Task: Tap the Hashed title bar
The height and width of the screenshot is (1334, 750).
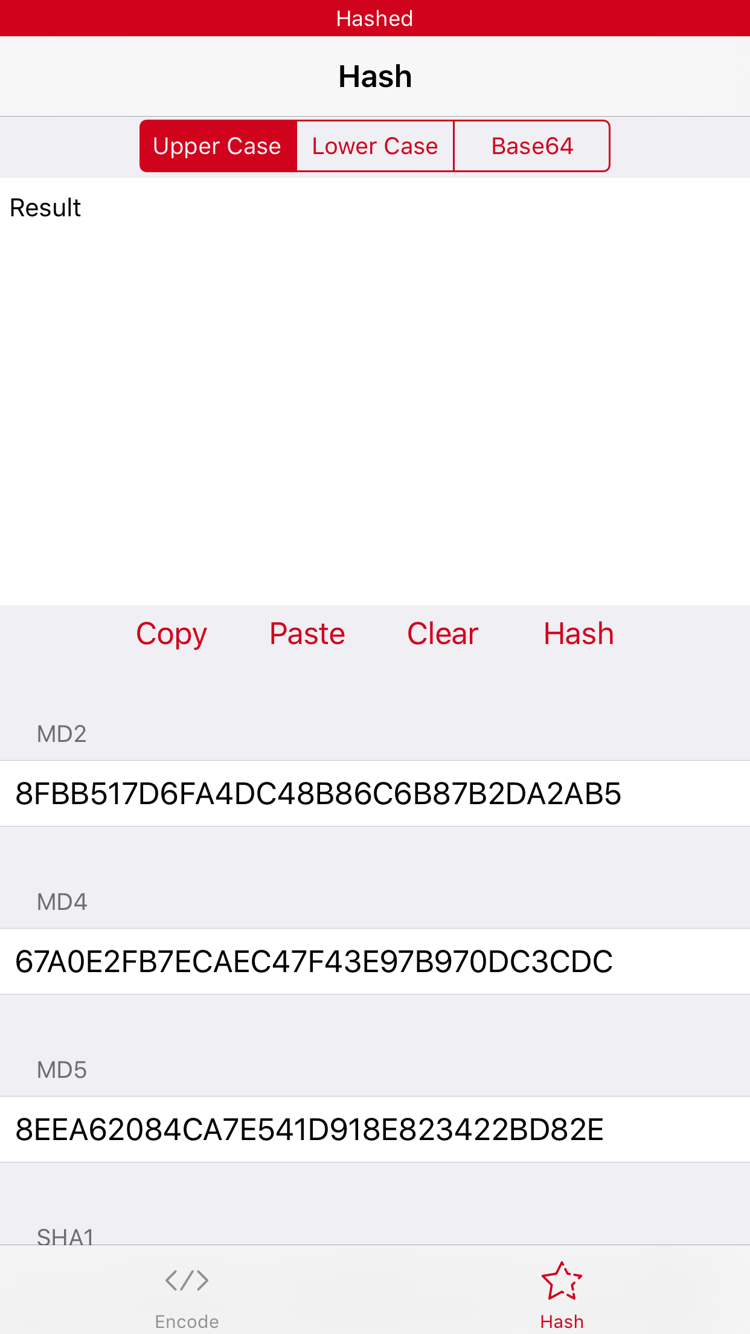Action: pyautogui.click(x=374, y=18)
